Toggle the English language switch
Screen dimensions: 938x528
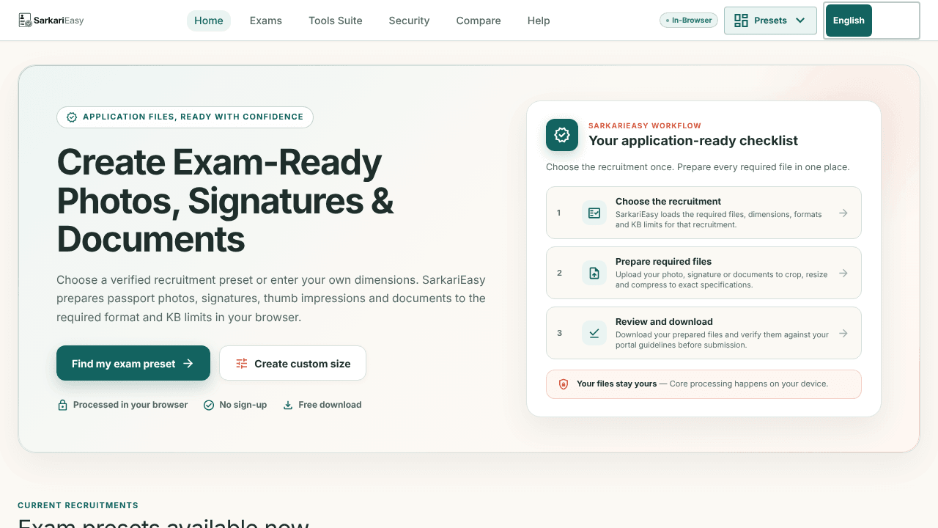coord(871,21)
